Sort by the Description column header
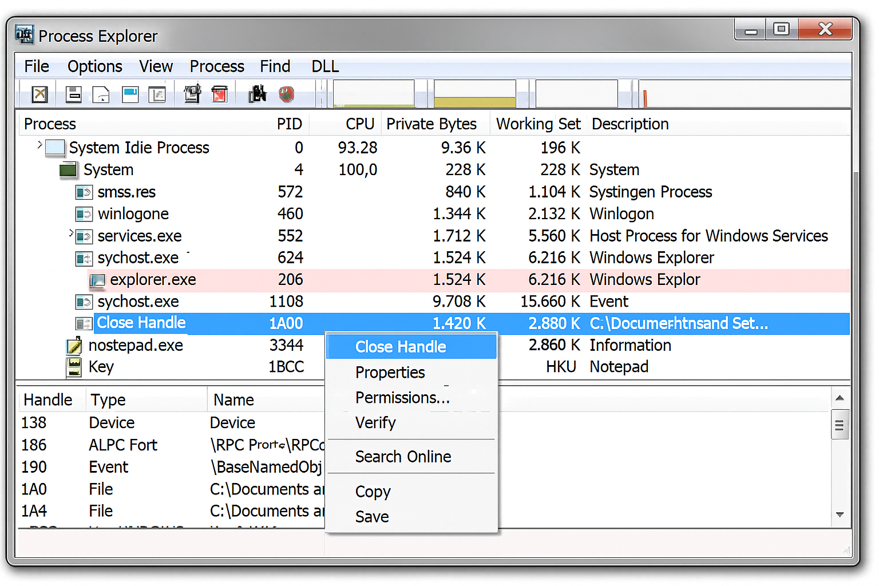879x586 pixels. 630,124
